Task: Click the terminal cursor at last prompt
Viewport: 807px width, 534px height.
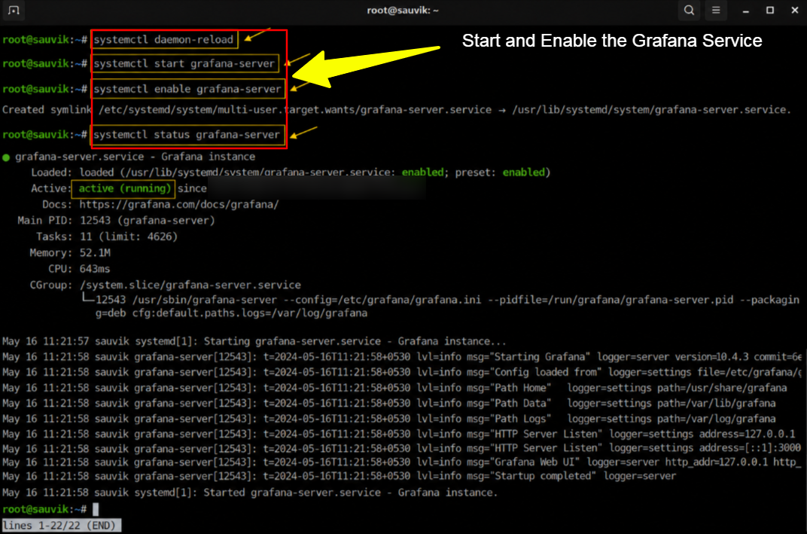Action: pyautogui.click(x=96, y=510)
